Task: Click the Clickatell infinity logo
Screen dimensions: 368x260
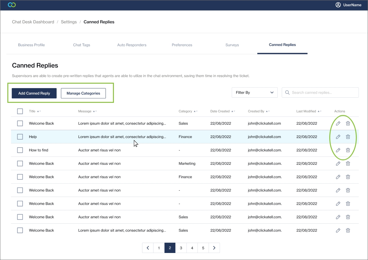Action: 12,5
